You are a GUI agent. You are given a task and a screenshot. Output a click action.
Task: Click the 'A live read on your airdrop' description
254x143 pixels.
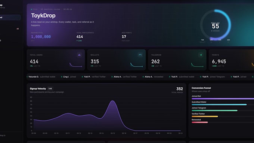(x=62, y=24)
